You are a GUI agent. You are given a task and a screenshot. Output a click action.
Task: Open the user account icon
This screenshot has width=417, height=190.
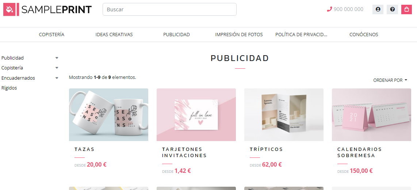click(x=378, y=9)
